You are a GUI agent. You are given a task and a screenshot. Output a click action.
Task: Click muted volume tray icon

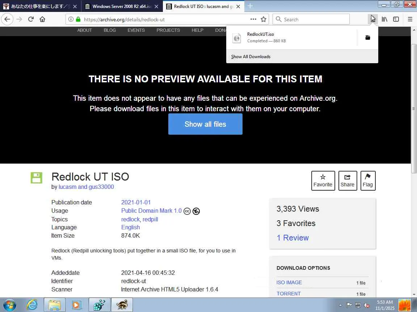(x=367, y=305)
